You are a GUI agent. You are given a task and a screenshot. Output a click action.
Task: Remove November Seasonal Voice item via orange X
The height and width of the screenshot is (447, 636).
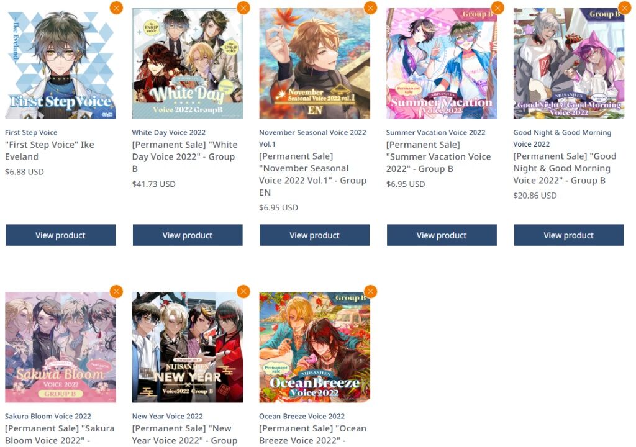(x=370, y=7)
